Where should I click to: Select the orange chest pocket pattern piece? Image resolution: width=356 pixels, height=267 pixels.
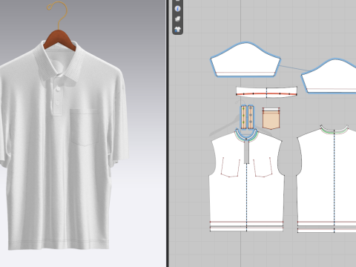[271, 119]
